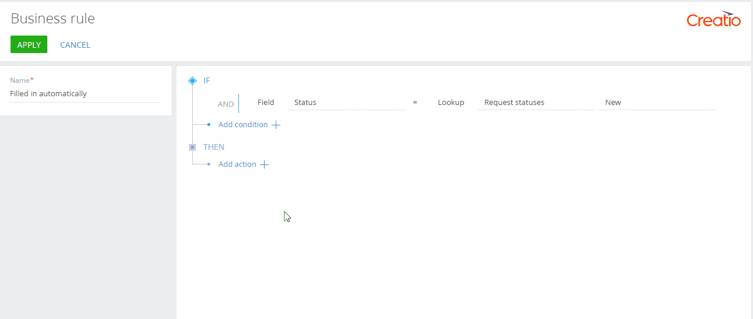This screenshot has height=319, width=753.
Task: Choose the Request statuses lookup field
Action: click(536, 103)
